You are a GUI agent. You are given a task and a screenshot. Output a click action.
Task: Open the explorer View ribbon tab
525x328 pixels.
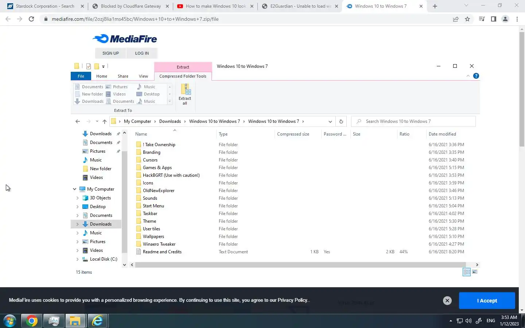point(143,76)
